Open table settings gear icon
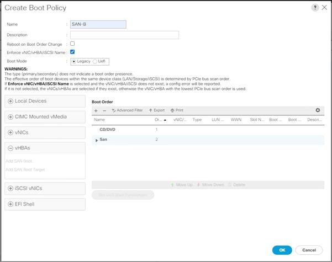 (x=318, y=110)
